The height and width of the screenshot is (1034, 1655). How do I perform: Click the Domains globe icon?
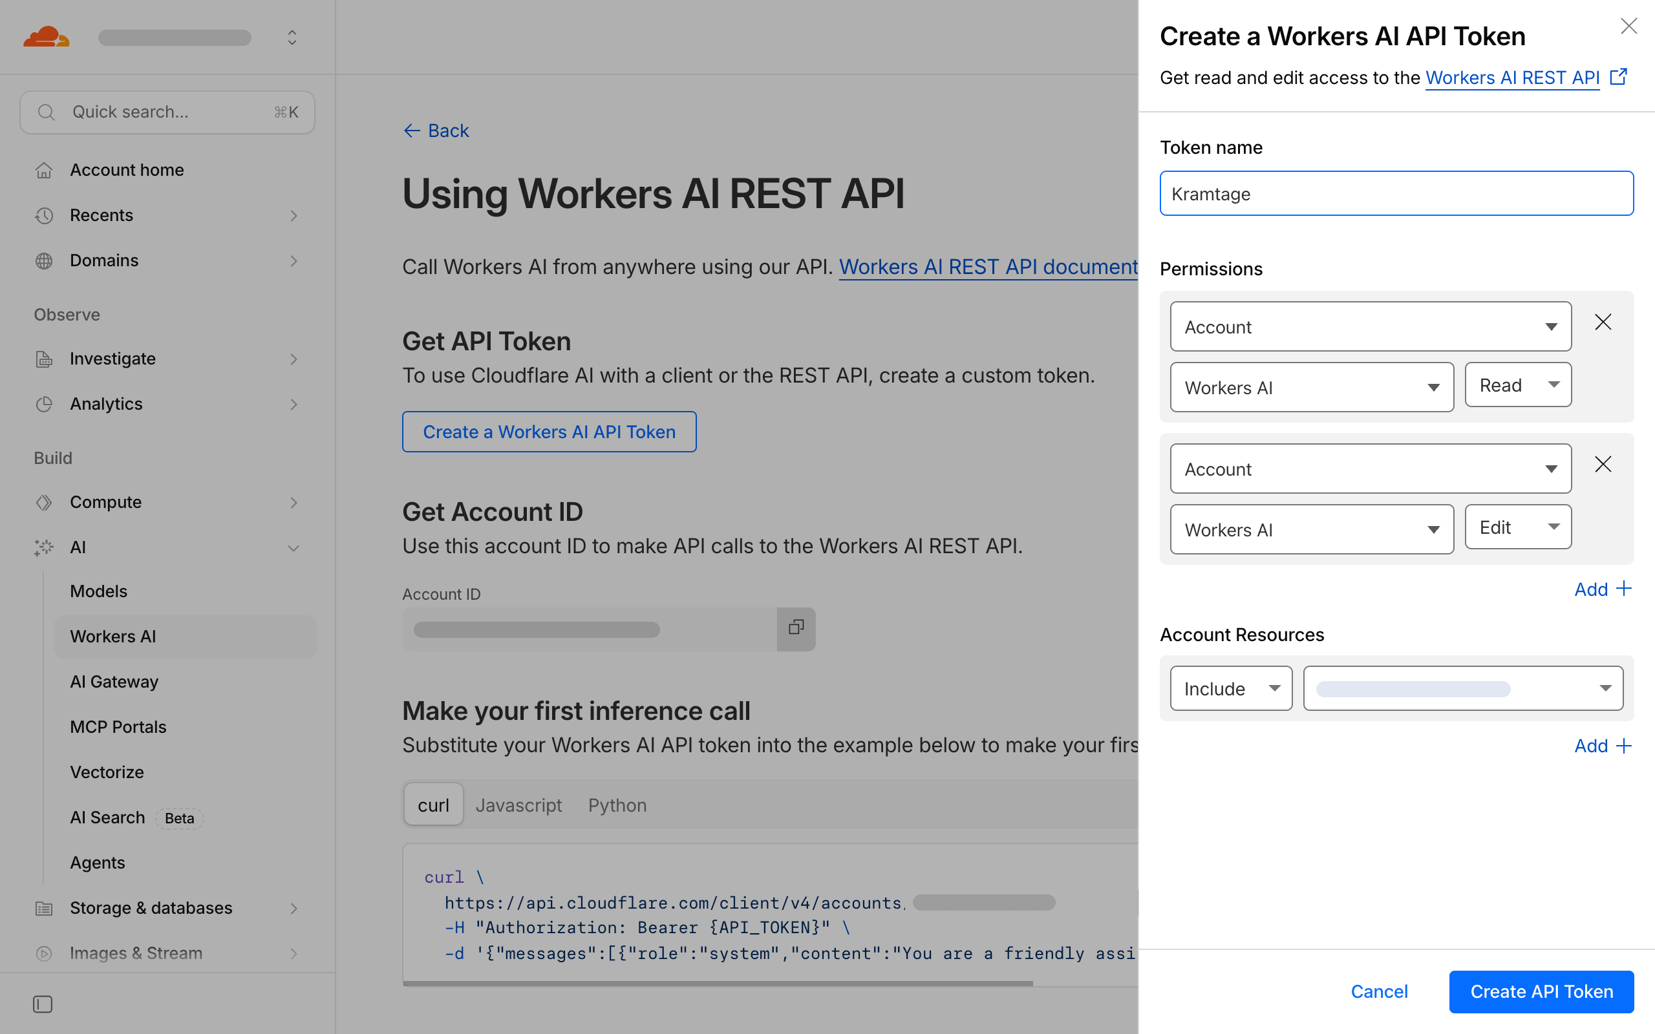click(x=44, y=260)
